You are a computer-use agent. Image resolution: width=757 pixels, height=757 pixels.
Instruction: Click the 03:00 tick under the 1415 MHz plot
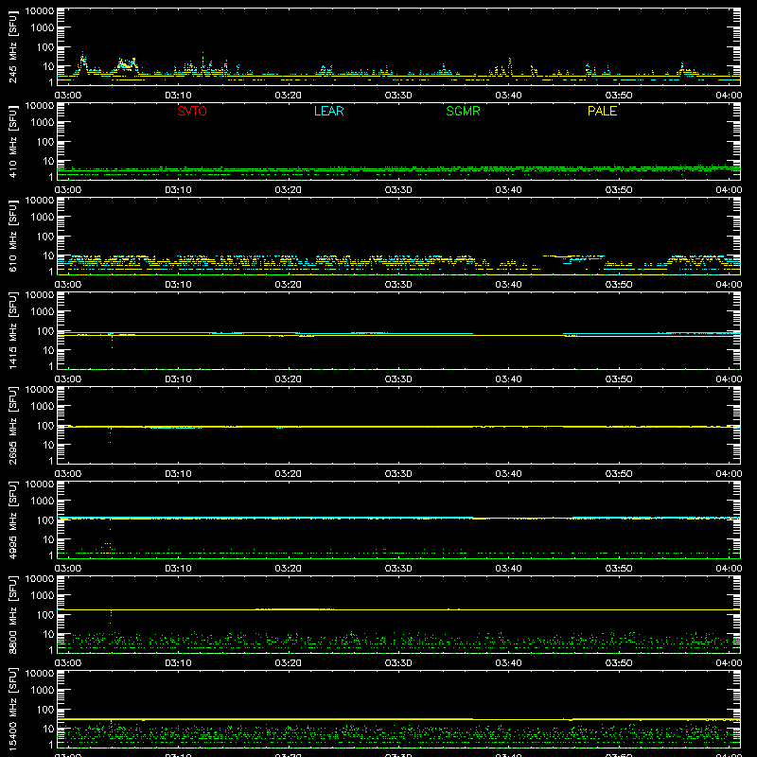tap(68, 379)
